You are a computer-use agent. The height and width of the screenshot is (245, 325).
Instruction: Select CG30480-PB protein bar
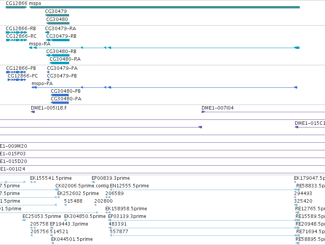[60, 95]
